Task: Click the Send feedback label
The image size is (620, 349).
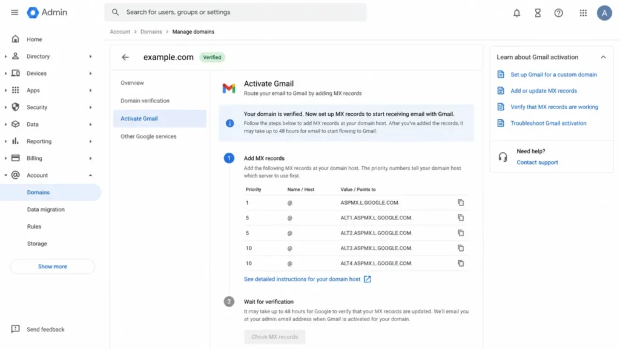Action: click(x=45, y=329)
